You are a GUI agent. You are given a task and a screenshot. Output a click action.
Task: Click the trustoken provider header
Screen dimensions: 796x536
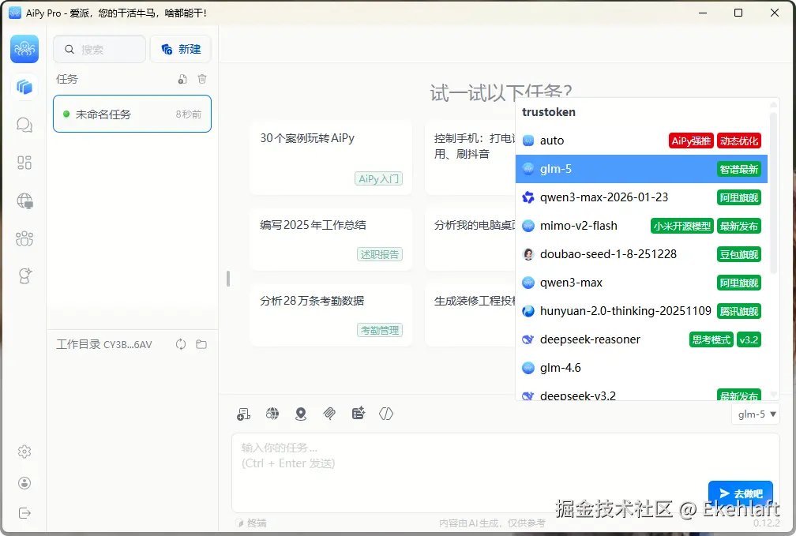[549, 112]
